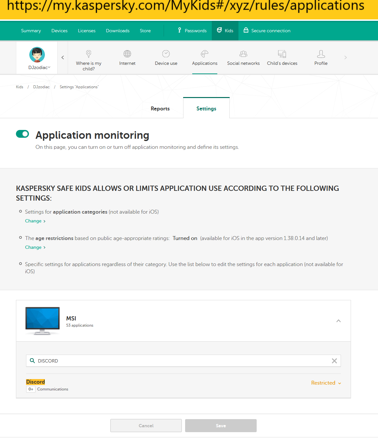Click the Kids mask icon
This screenshot has width=378, height=439.
[219, 30]
